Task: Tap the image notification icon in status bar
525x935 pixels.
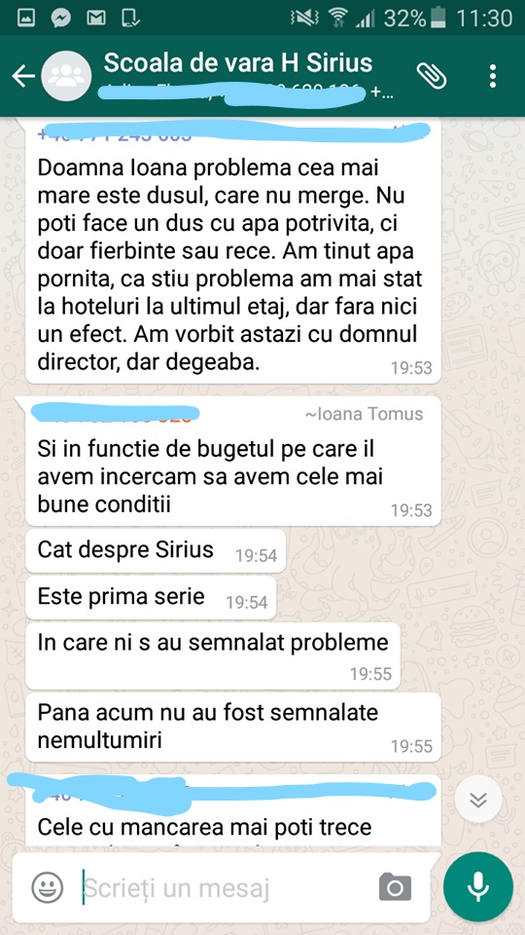Action: coord(25,18)
